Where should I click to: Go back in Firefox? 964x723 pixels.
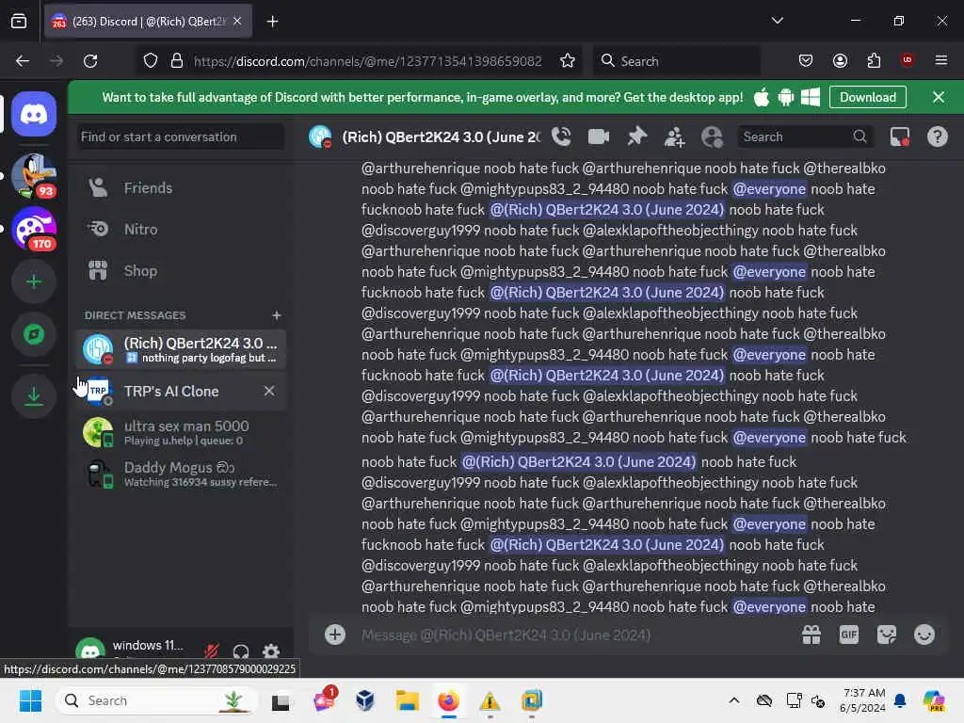[23, 61]
